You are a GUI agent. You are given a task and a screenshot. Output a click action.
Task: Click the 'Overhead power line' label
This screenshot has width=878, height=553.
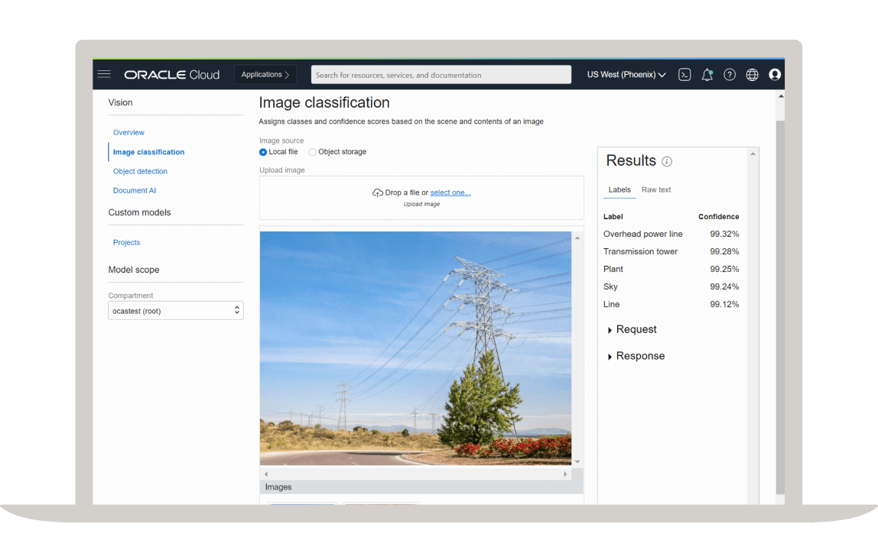click(x=642, y=234)
